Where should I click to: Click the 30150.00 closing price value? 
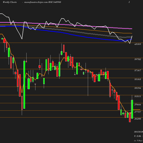click(x=139, y=132)
